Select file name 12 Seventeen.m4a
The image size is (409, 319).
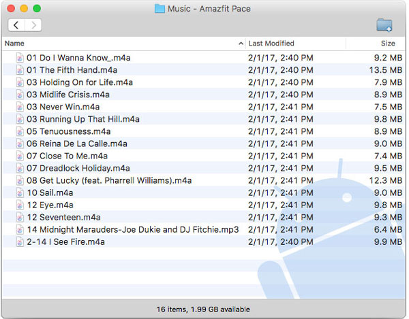pyautogui.click(x=64, y=217)
